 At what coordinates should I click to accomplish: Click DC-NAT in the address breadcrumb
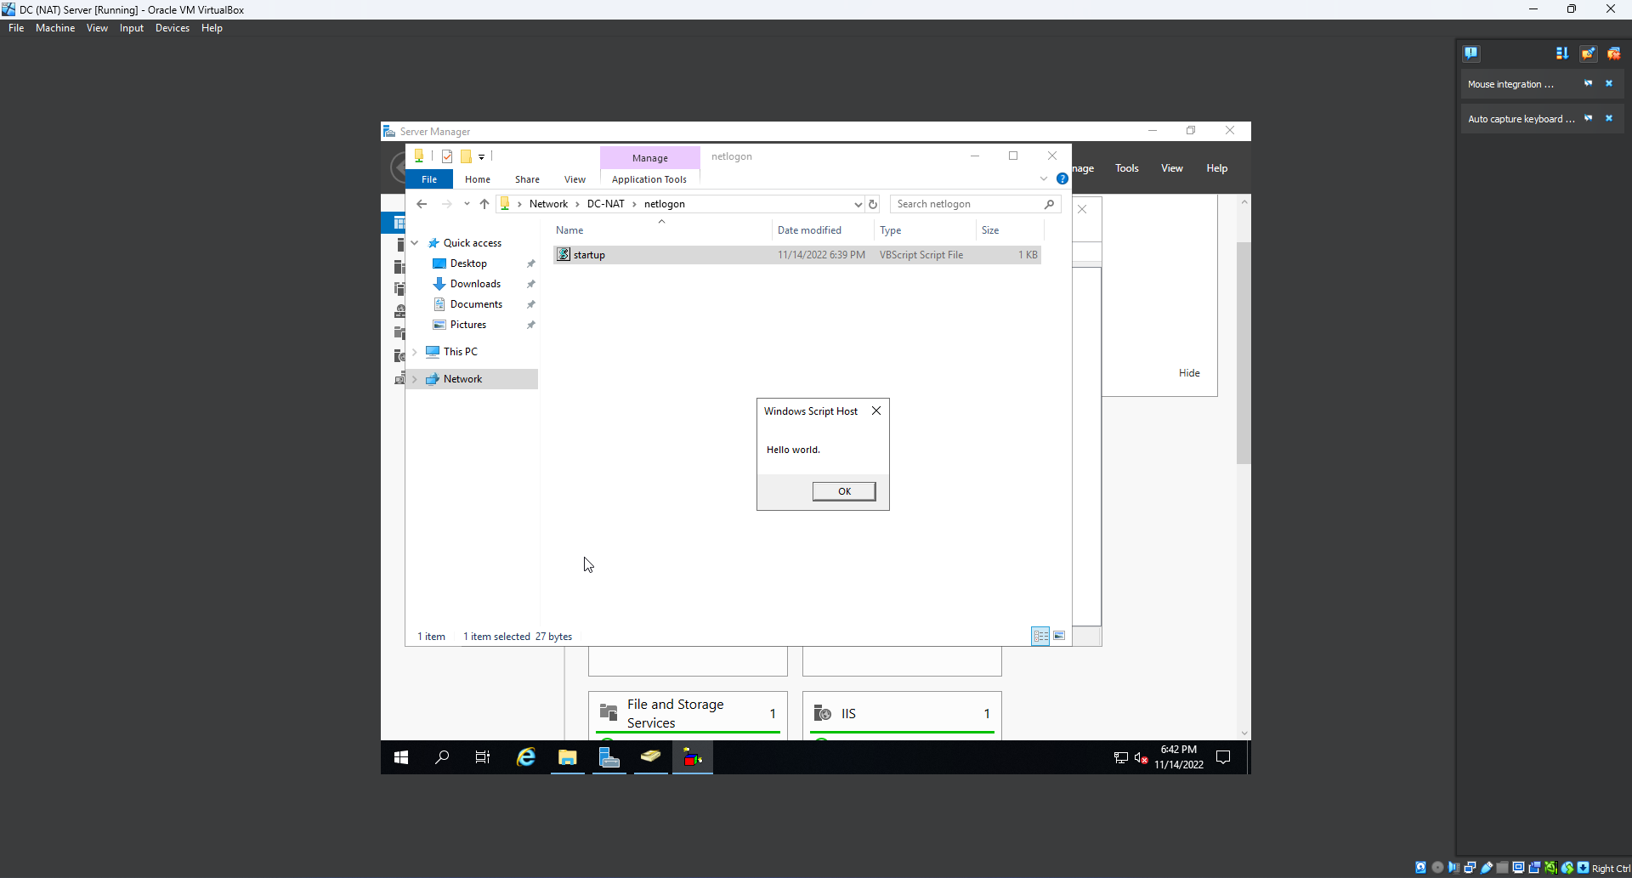click(605, 204)
